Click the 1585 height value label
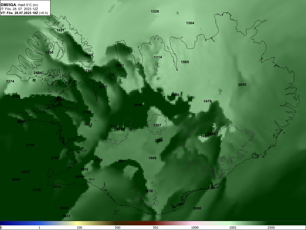Viewport: 306px width, 230px height. [185, 62]
